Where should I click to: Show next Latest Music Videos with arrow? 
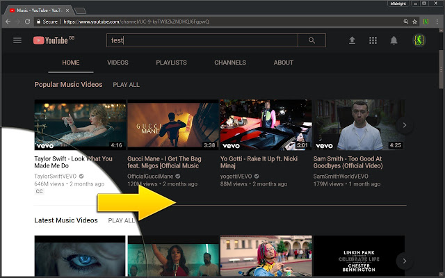(x=405, y=261)
